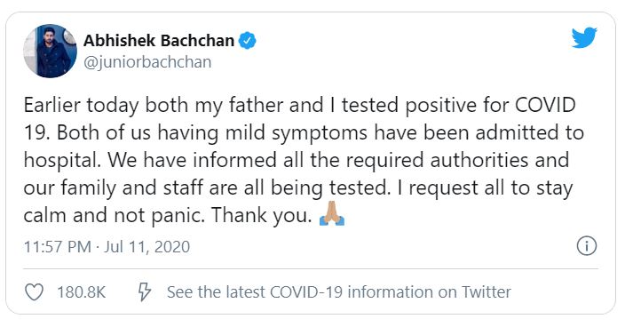Click the 180.8K likes count
625x327 pixels.
point(82,292)
